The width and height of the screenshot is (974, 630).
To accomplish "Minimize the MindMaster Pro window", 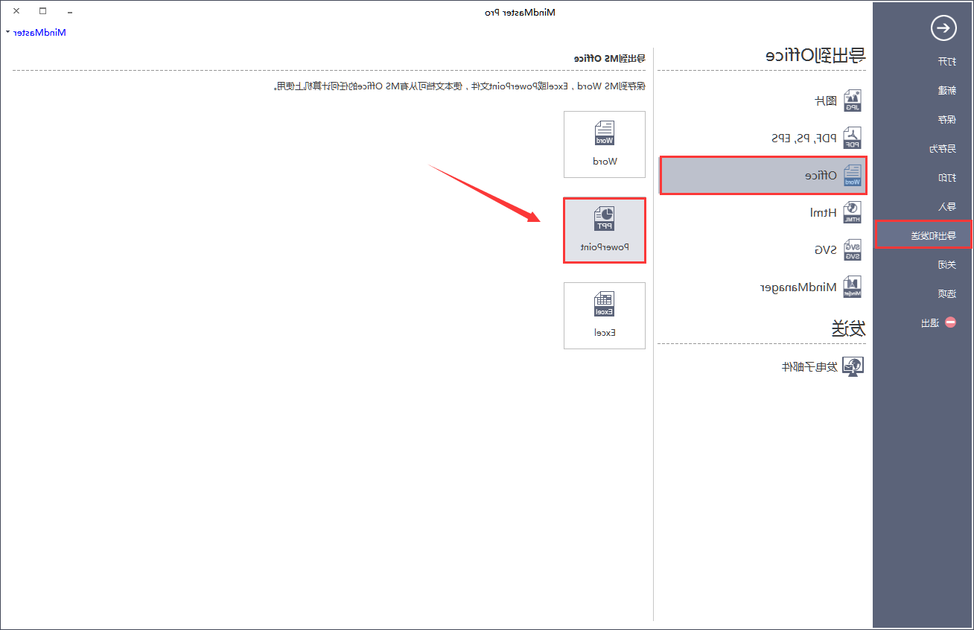I will coord(69,11).
